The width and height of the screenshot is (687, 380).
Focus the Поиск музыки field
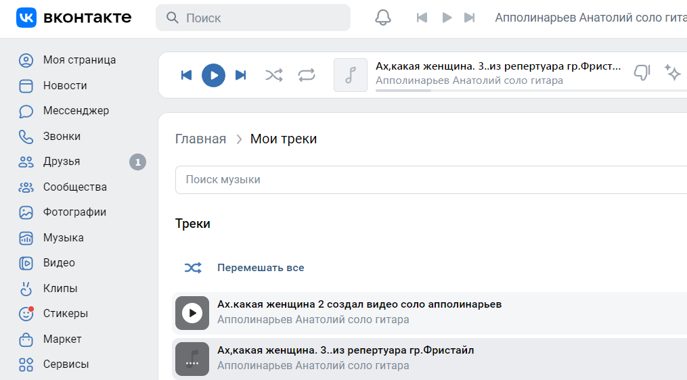[x=431, y=179]
